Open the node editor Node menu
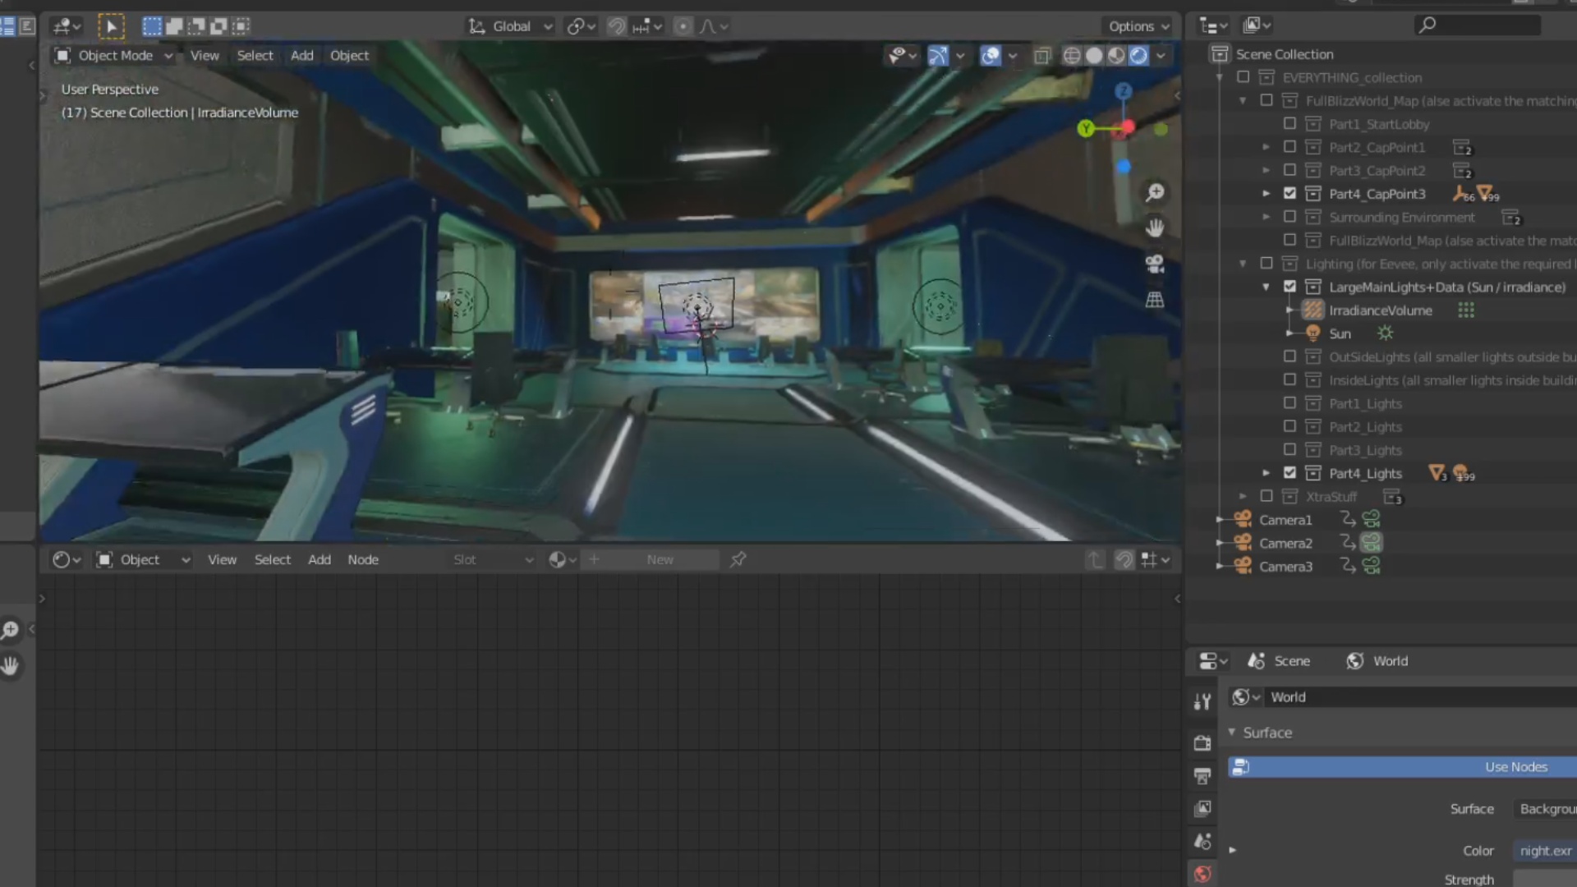1577x887 pixels. click(x=363, y=559)
